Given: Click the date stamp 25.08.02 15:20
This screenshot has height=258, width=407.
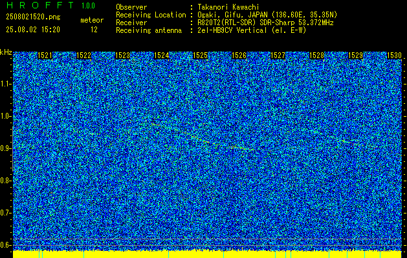Looking at the screenshot, I should click(33, 30).
